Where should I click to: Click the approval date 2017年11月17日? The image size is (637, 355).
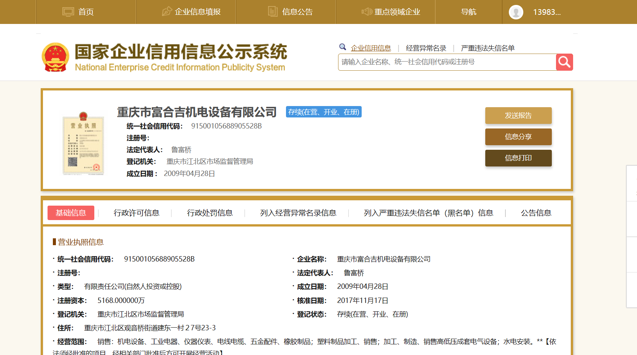click(x=363, y=300)
